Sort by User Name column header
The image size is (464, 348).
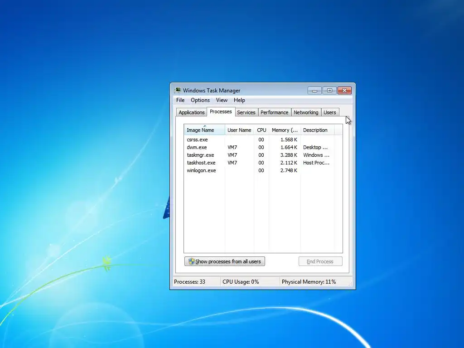[x=239, y=130]
